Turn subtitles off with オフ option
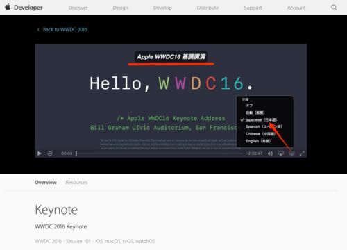This screenshot has width=347, height=250. point(249,106)
